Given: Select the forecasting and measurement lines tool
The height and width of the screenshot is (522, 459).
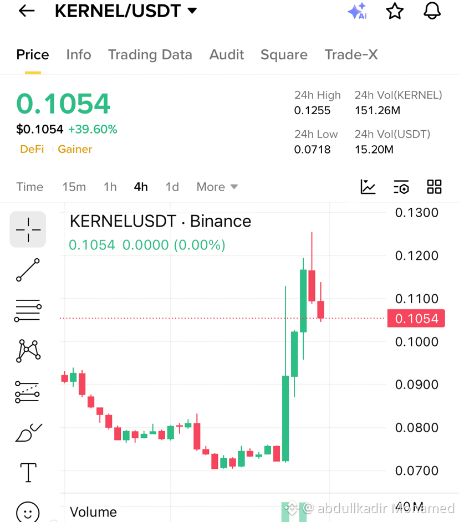Looking at the screenshot, I should [x=27, y=392].
